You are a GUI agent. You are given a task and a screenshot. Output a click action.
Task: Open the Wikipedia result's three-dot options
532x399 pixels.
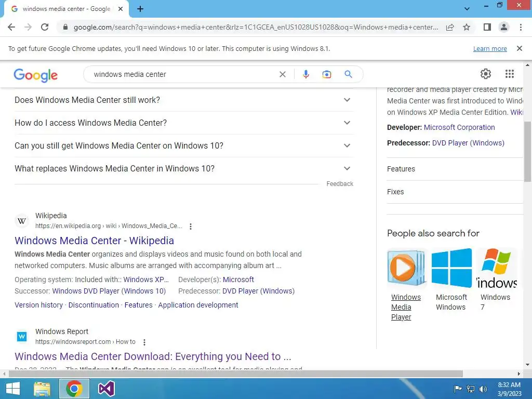click(191, 227)
